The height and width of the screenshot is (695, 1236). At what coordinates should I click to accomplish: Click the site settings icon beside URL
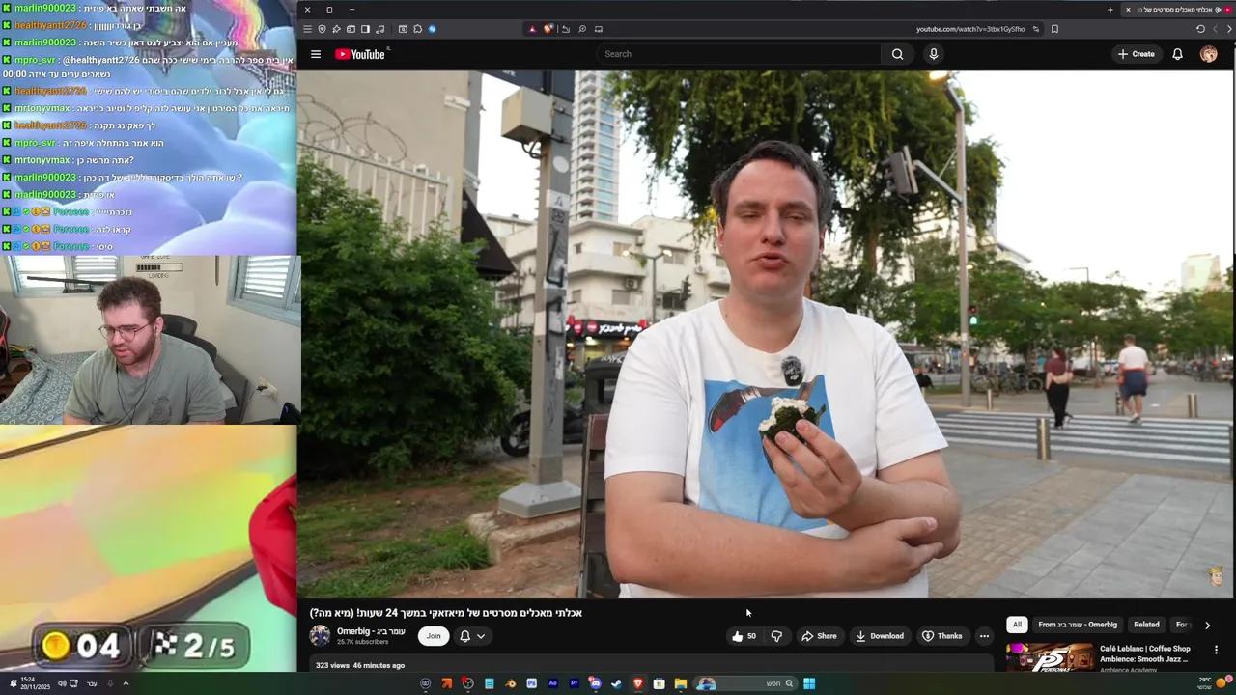[1036, 29]
